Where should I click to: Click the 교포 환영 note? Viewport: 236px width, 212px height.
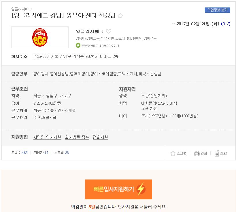(149, 108)
